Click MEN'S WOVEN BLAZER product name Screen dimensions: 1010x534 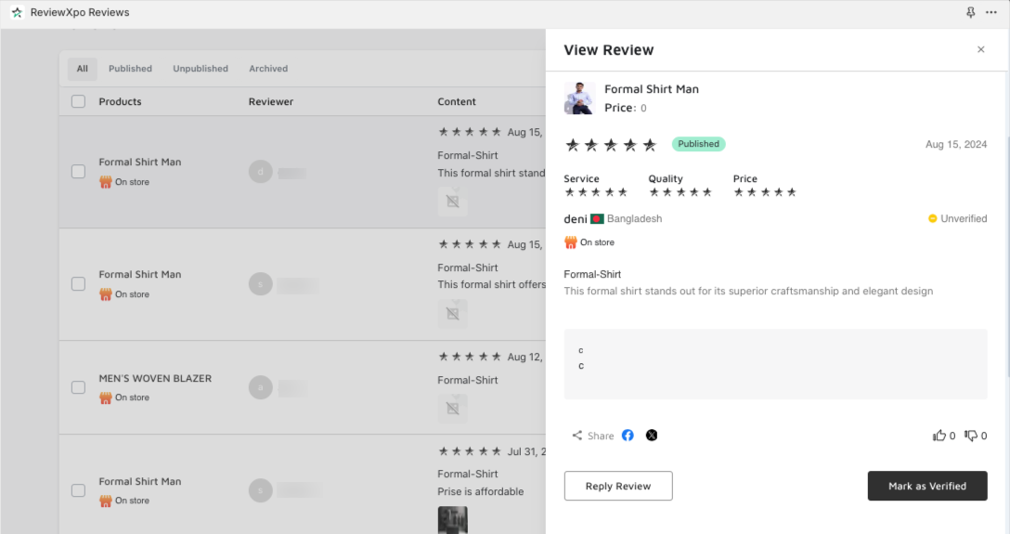(x=155, y=378)
